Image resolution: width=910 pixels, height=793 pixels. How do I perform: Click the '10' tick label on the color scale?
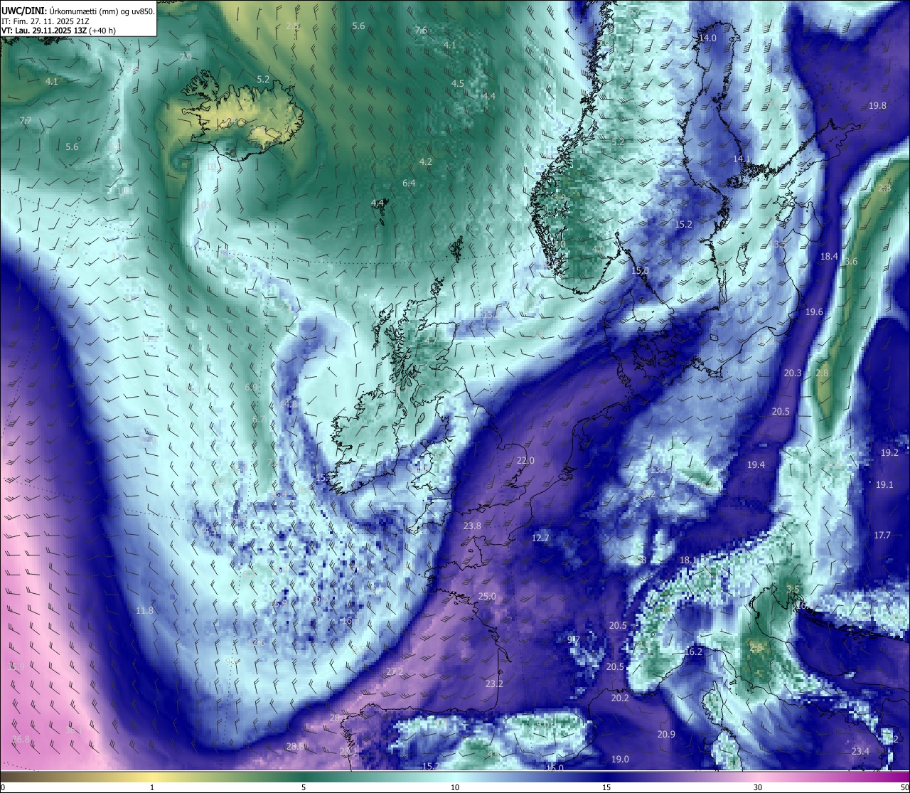click(x=455, y=787)
